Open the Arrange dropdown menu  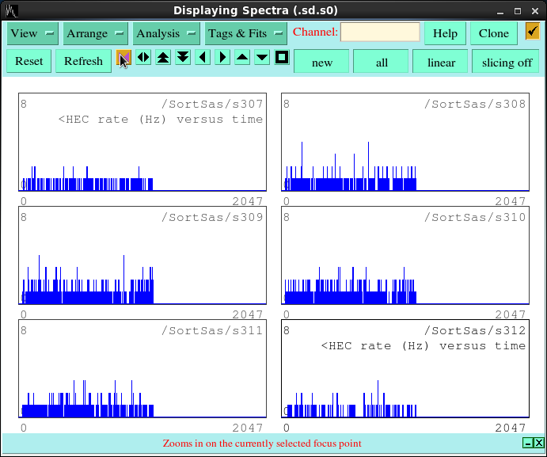95,33
